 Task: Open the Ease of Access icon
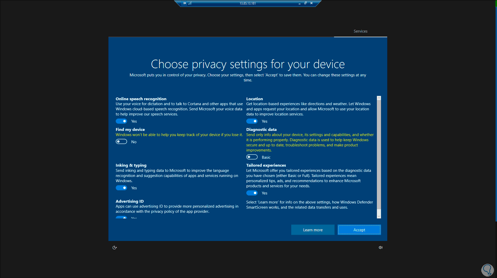pos(115,248)
